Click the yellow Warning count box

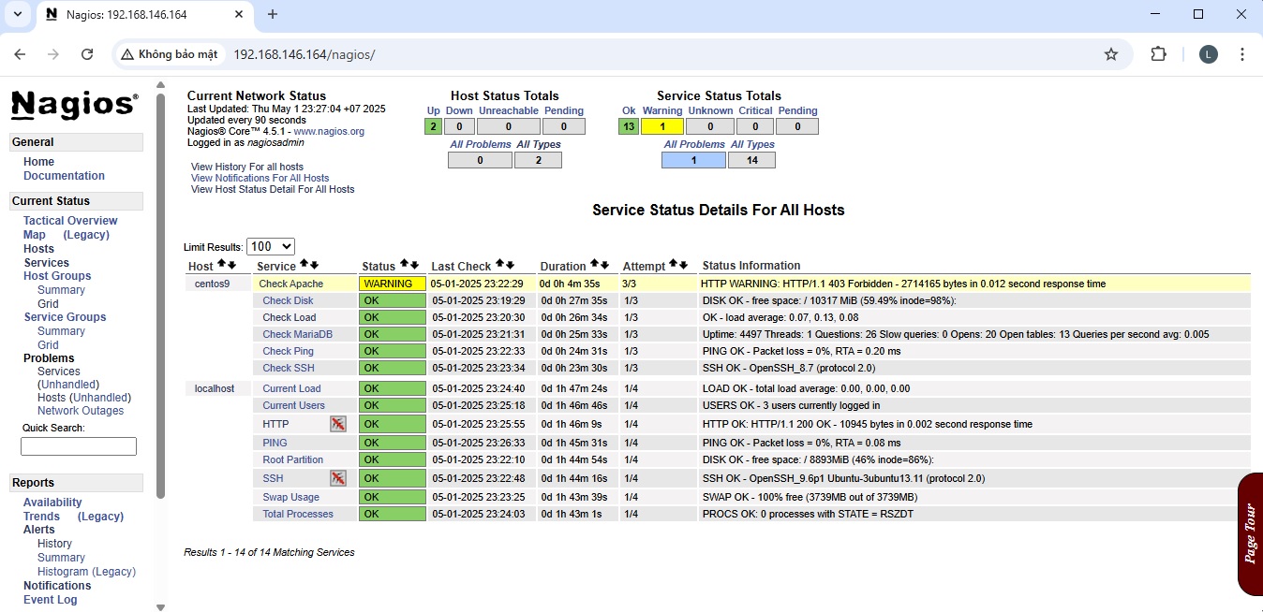point(661,126)
